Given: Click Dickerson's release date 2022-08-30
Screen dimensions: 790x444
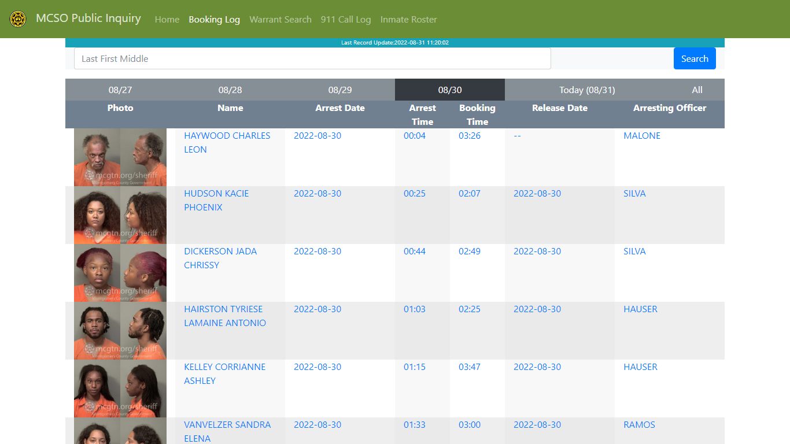Looking at the screenshot, I should click(537, 251).
